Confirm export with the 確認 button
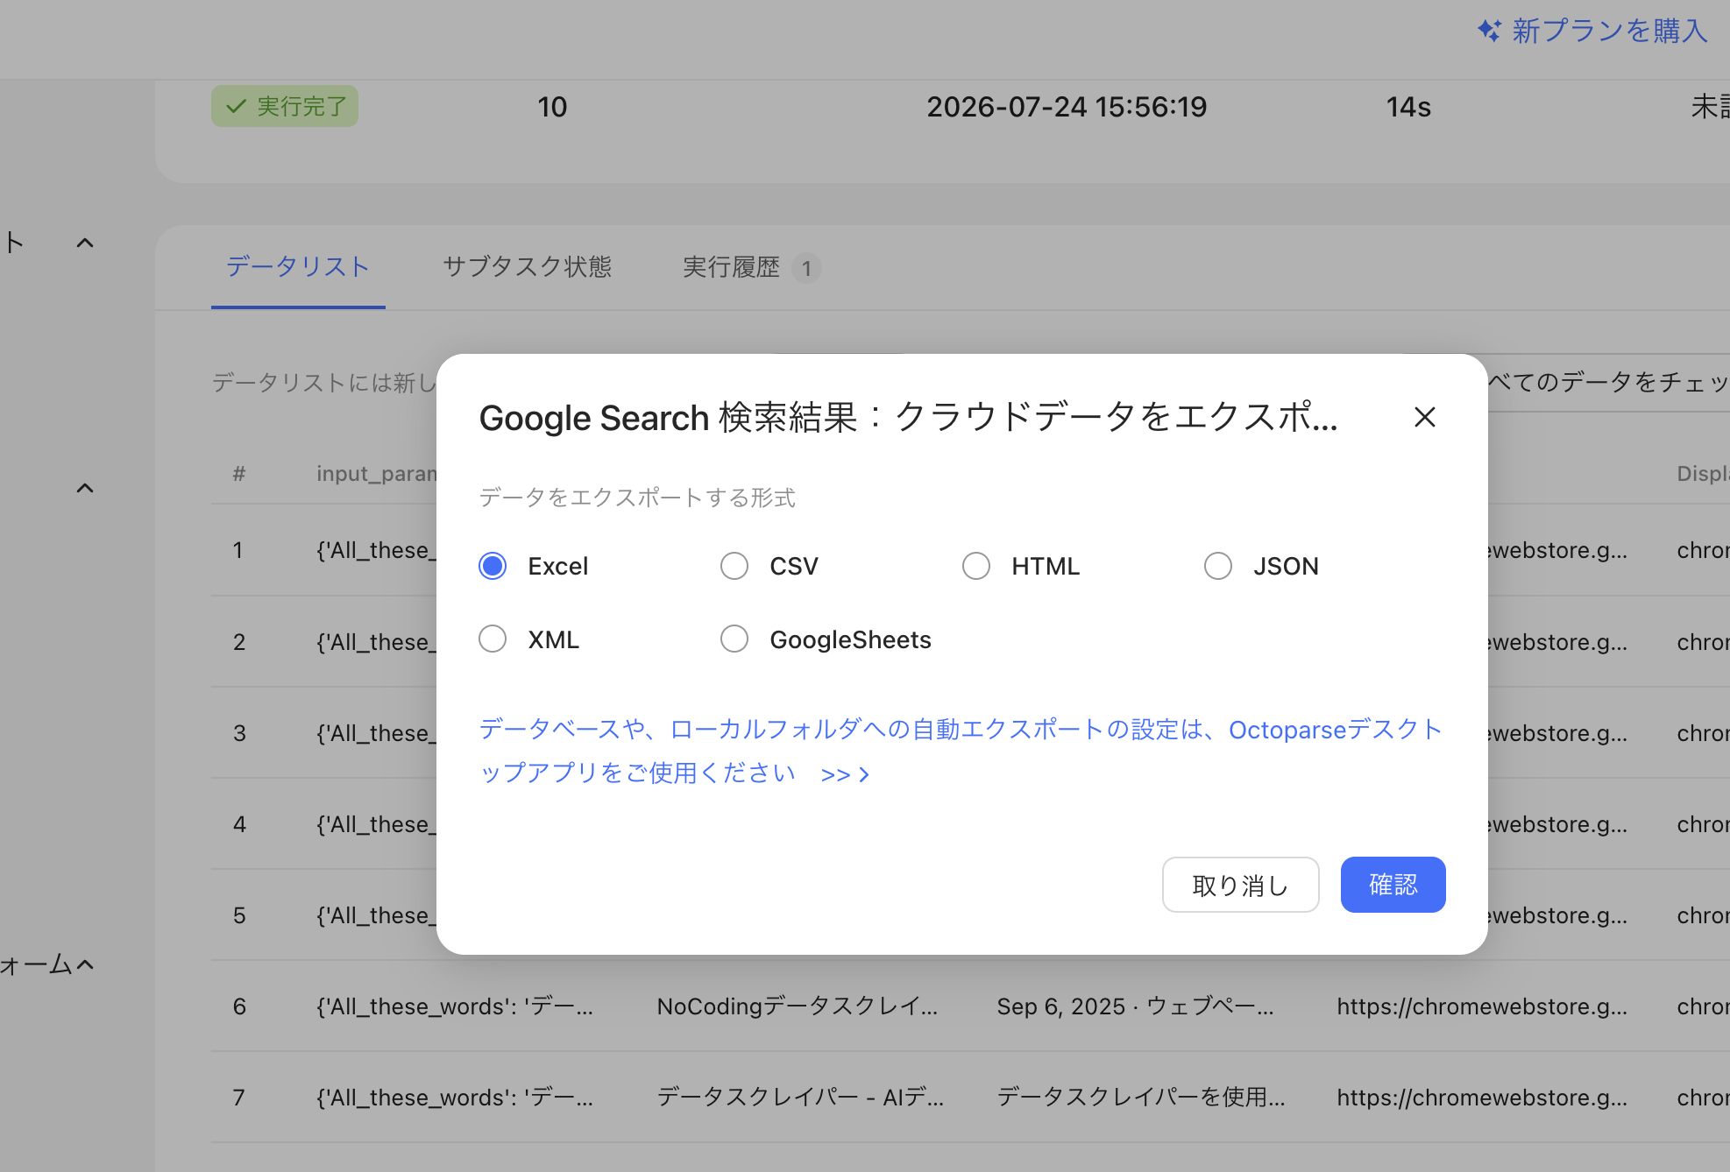This screenshot has height=1172, width=1730. (x=1393, y=885)
